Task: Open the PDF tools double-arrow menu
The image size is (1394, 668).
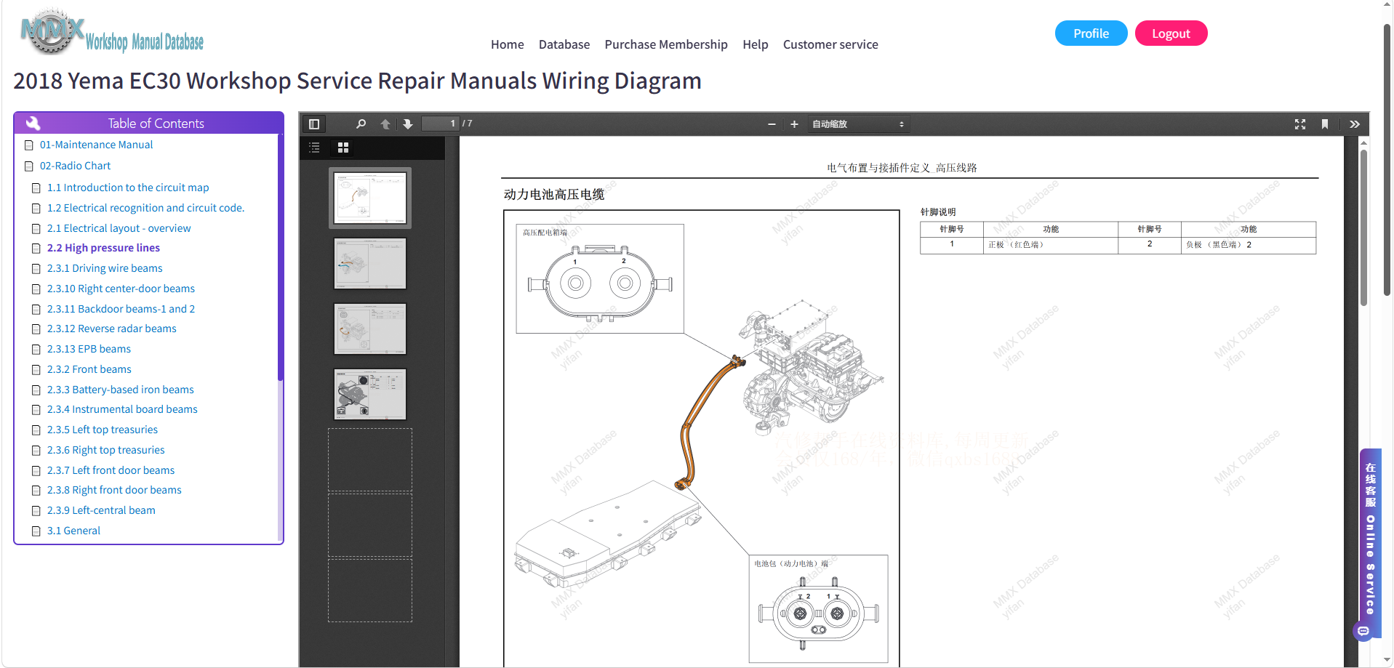Action: (1355, 124)
